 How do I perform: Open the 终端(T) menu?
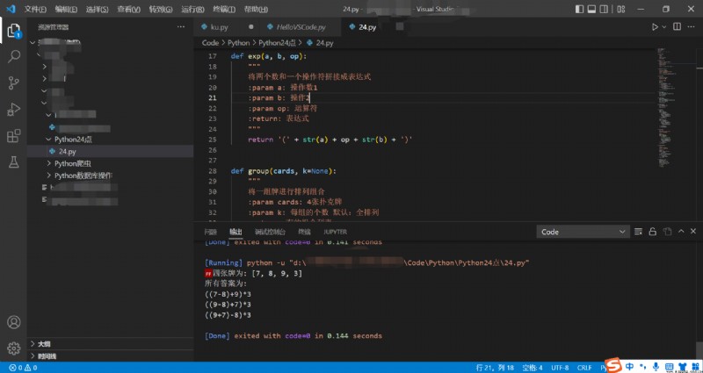pyautogui.click(x=224, y=9)
